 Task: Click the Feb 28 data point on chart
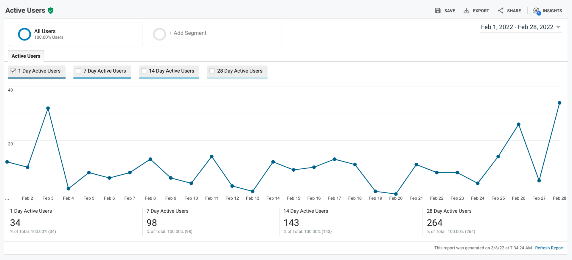coord(559,103)
